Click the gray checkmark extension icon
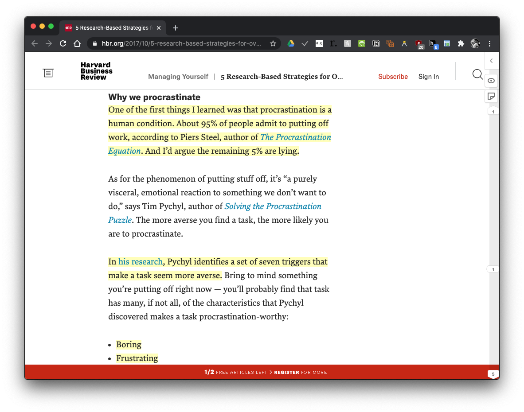This screenshot has height=412, width=524. point(305,43)
